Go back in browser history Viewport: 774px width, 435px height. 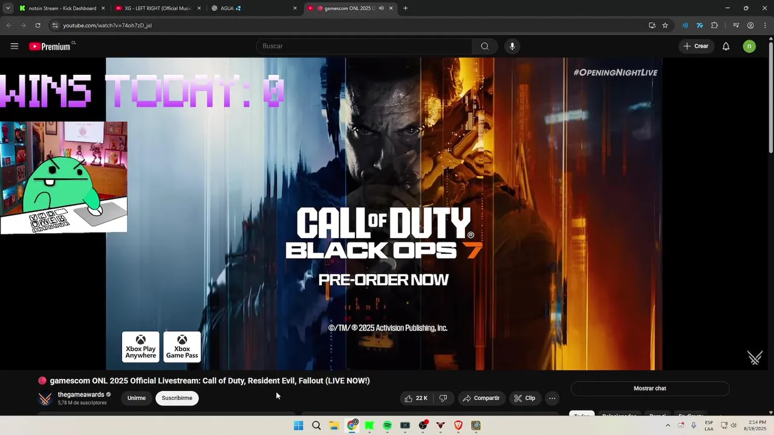coord(8,25)
